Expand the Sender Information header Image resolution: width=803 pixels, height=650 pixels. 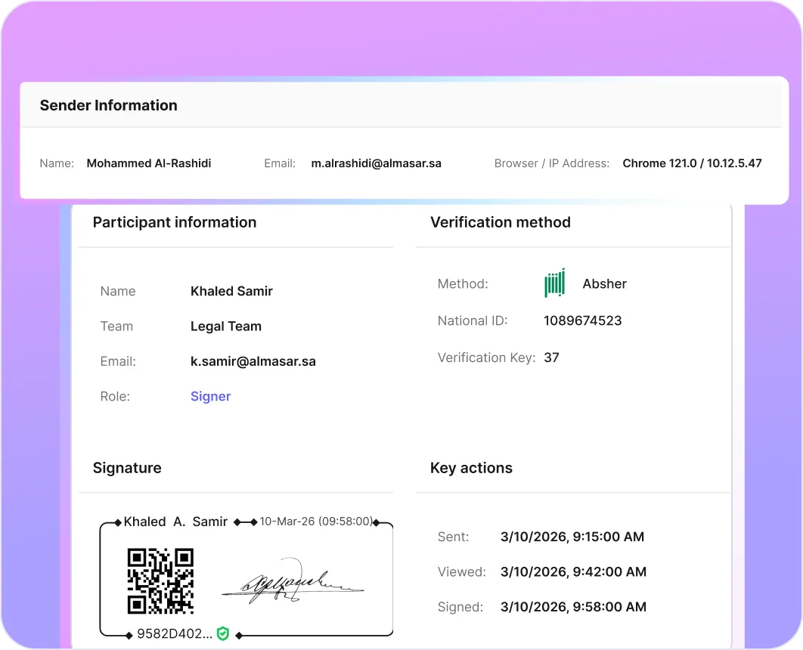coord(108,104)
